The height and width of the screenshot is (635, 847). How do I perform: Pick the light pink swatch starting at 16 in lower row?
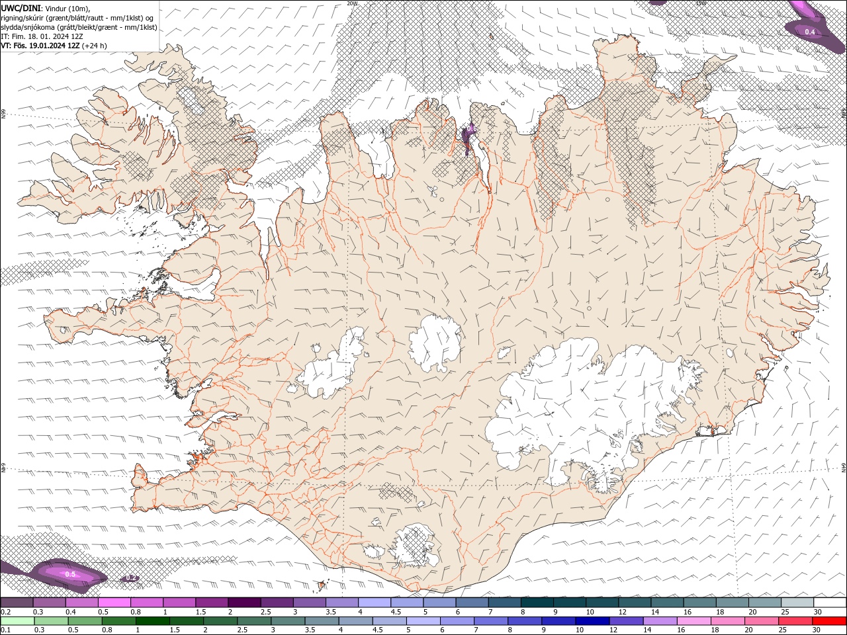coord(693,621)
